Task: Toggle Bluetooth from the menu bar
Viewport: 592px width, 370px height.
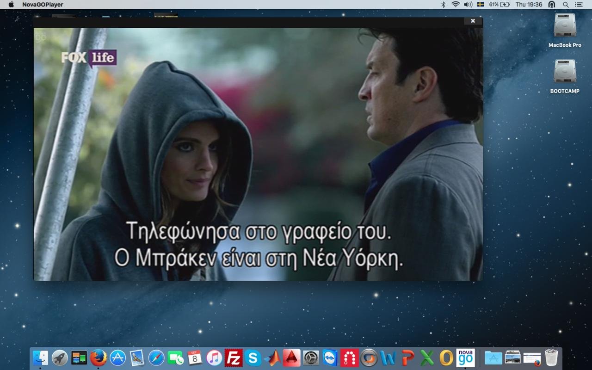Action: [444, 5]
